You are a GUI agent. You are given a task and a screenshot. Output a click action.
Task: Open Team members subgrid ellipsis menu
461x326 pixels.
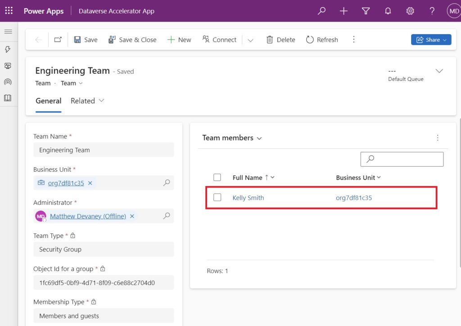click(x=438, y=138)
